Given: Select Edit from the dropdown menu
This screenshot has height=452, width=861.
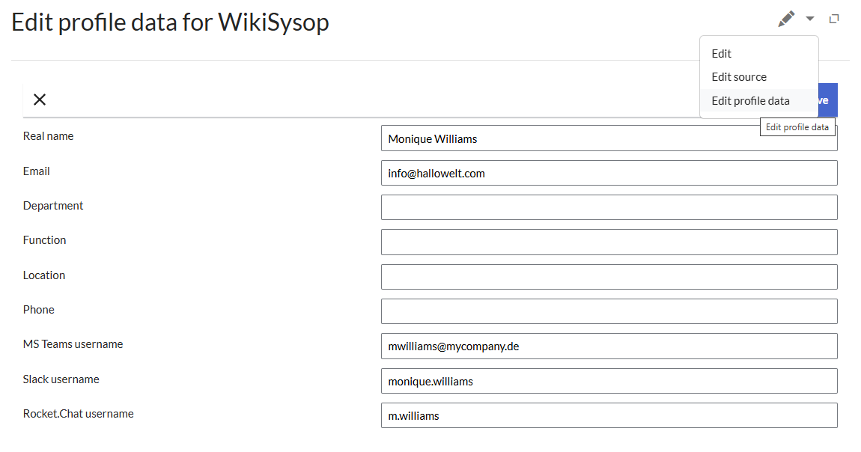Looking at the screenshot, I should click(x=722, y=54).
